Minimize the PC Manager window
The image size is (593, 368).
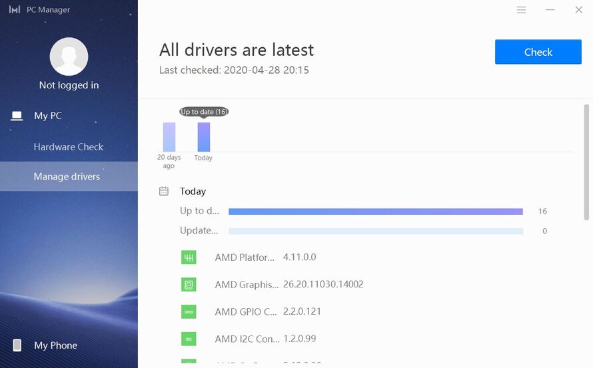(x=550, y=10)
